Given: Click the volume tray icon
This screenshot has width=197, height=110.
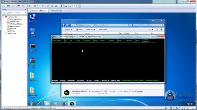Looking at the screenshot, I should pos(191,104).
